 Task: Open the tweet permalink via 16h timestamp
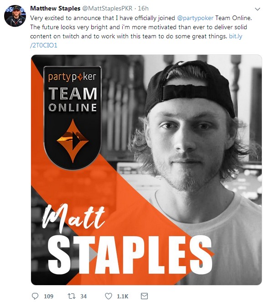click(x=143, y=8)
